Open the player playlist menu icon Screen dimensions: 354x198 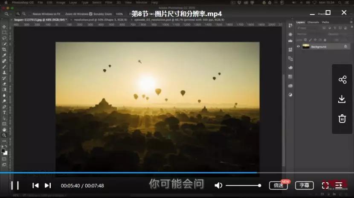[x=339, y=185]
